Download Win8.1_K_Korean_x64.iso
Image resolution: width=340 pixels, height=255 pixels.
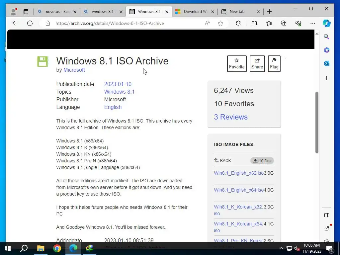pyautogui.click(x=238, y=227)
